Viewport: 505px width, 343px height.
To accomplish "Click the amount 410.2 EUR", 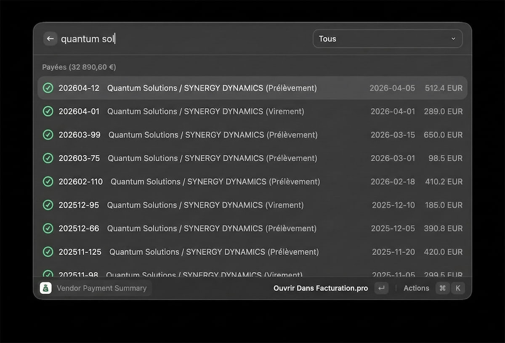I will point(444,181).
